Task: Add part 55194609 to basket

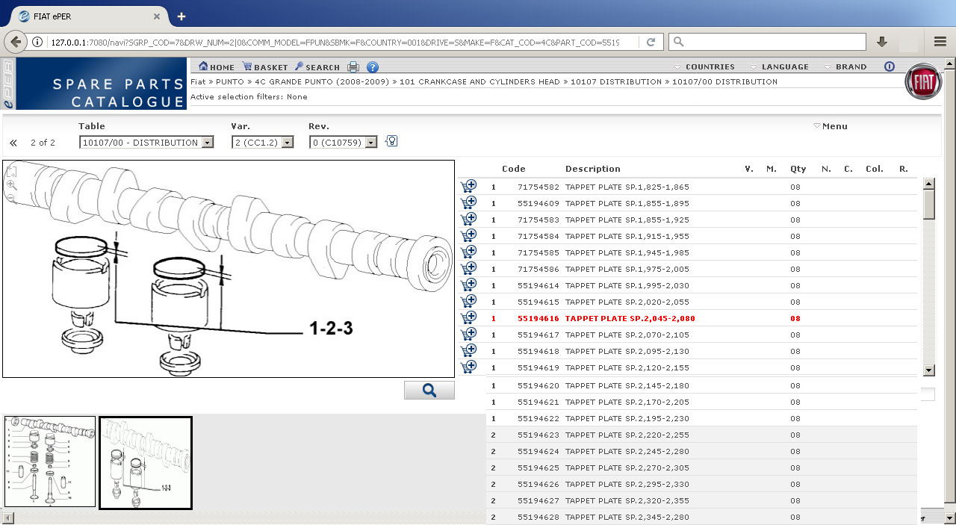Action: [x=468, y=203]
